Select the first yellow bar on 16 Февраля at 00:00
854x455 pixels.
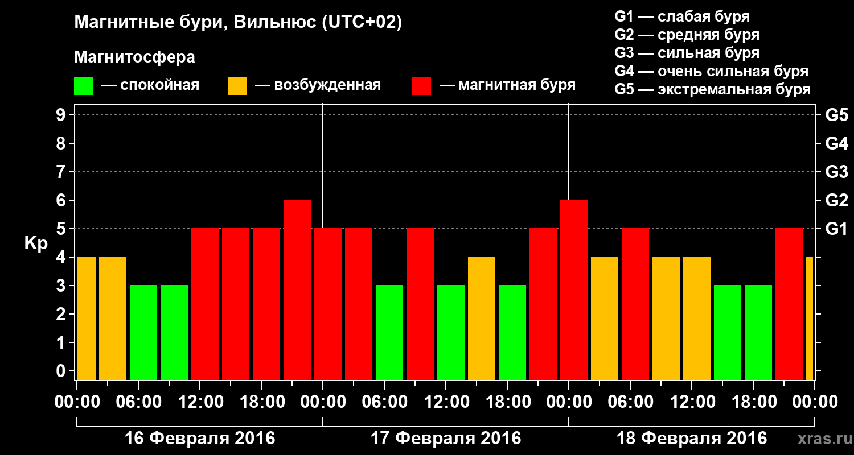point(87,318)
